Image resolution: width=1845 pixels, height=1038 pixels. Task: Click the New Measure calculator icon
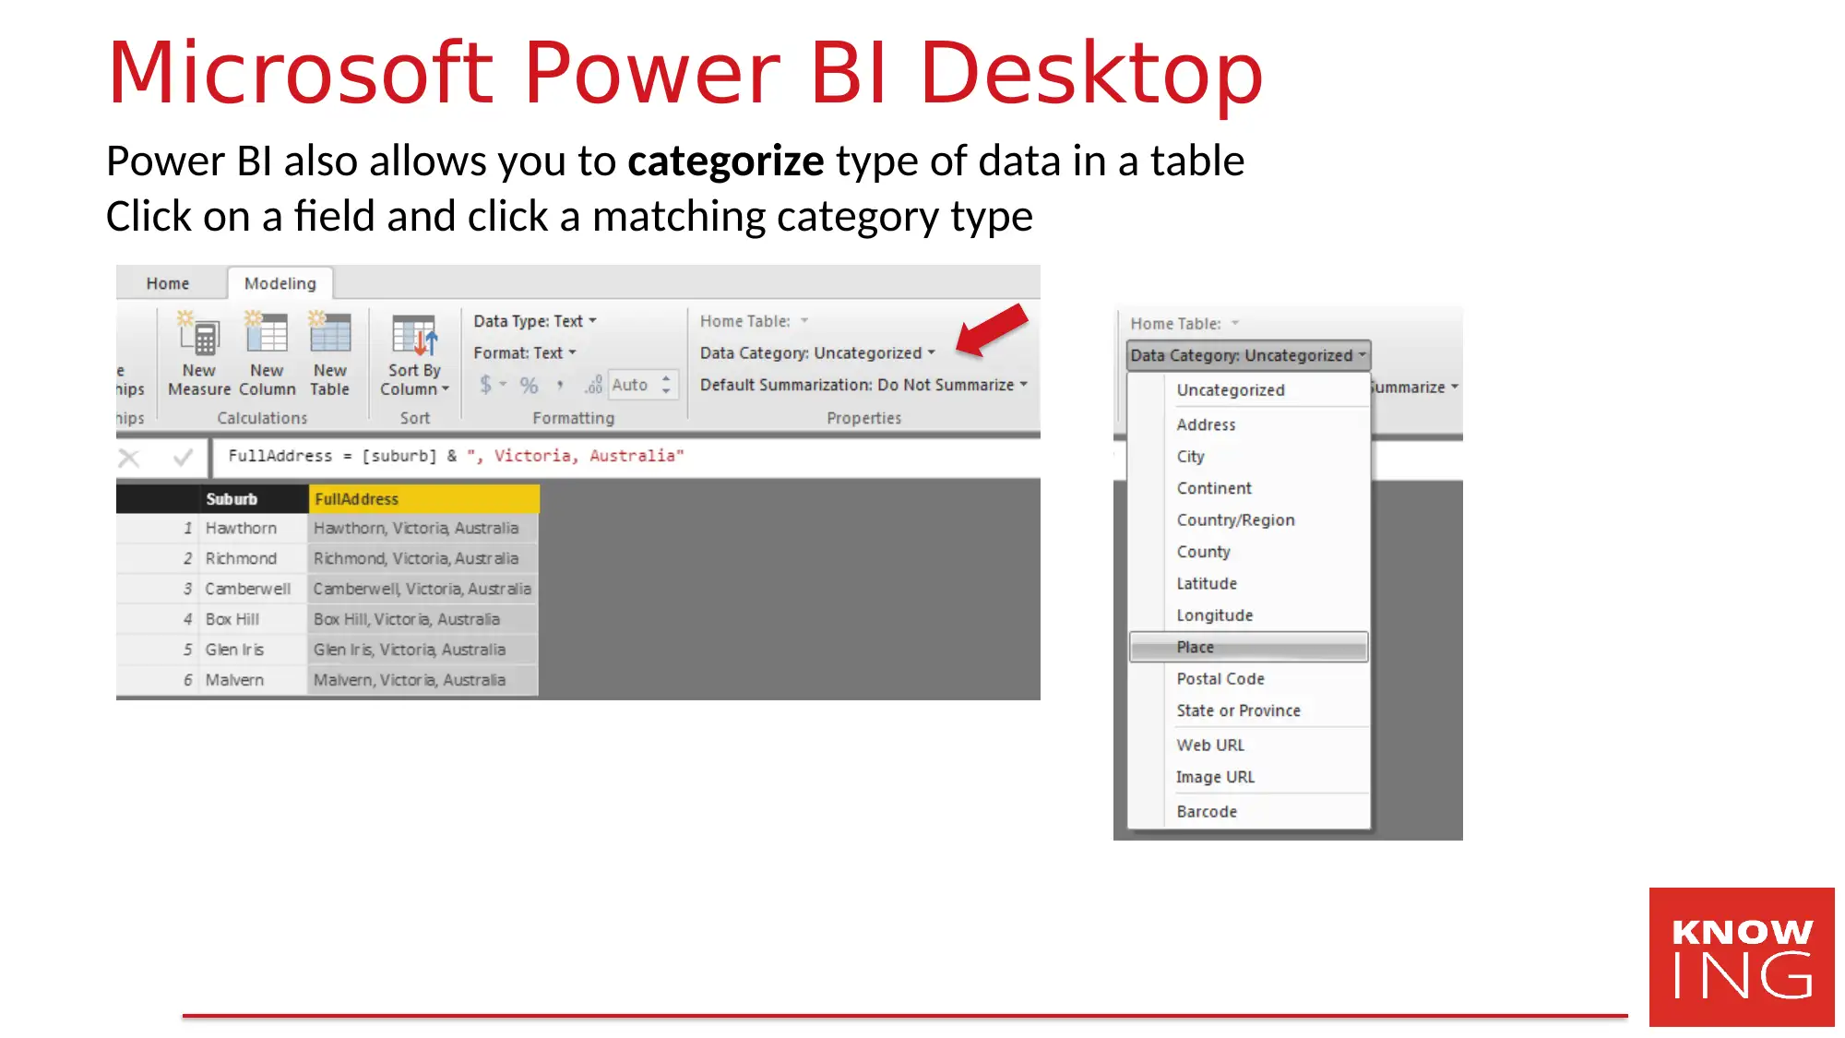click(x=198, y=334)
